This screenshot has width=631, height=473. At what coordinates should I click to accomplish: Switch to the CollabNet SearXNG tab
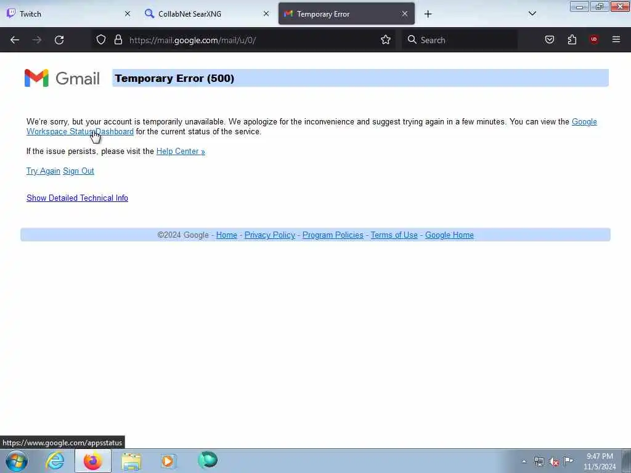[x=207, y=14]
